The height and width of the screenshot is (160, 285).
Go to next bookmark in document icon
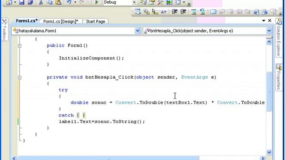click(265, 12)
